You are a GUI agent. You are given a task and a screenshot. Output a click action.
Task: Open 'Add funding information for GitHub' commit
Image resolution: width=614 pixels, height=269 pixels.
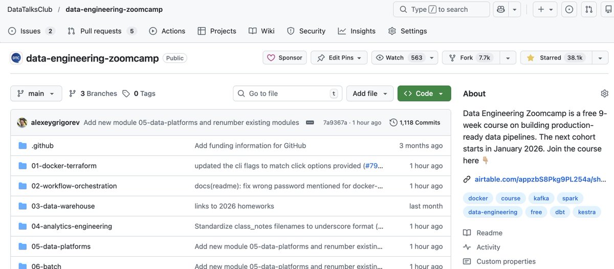(x=250, y=146)
